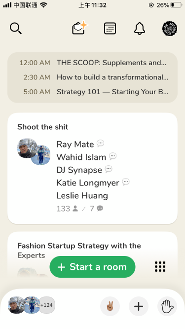Tap the peace sign leave quietly button
Screen dimensions: 185x329
(x=110, y=306)
